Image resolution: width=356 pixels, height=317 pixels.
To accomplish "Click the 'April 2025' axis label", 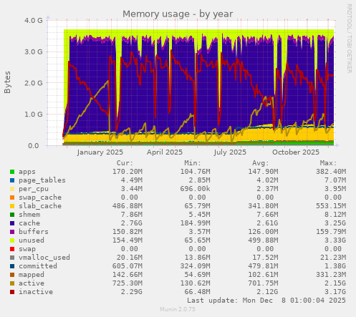I will point(165,152).
